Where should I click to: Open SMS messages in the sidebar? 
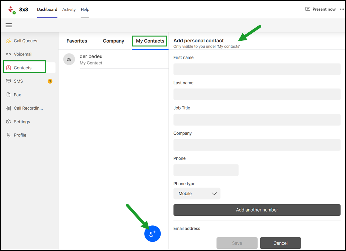(18, 81)
